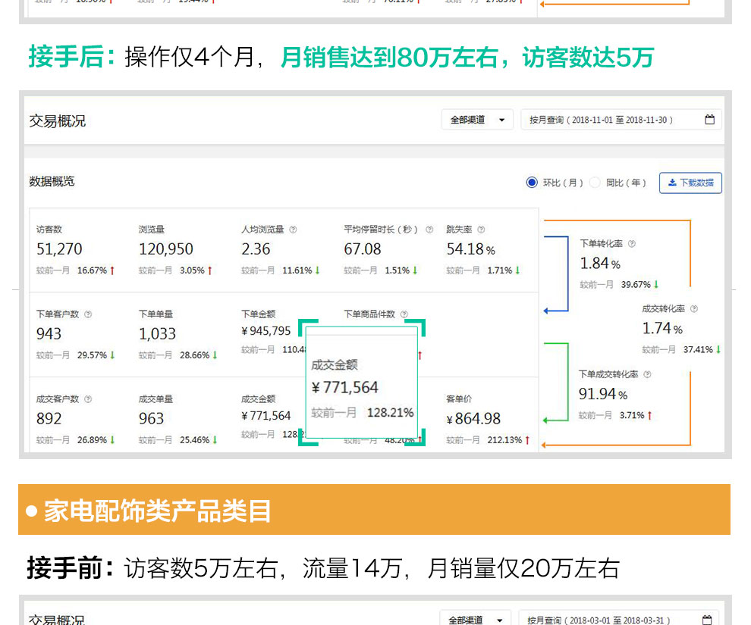Click the 下单单量 value 1,033
The width and height of the screenshot is (751, 625).
[x=157, y=334]
